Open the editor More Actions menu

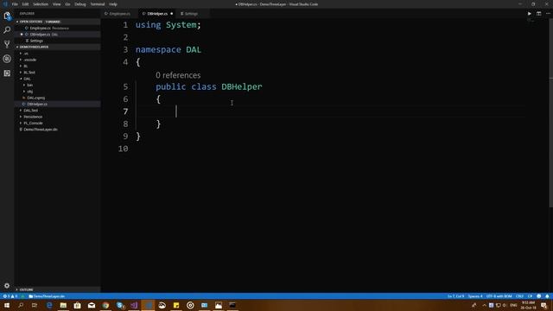pos(548,14)
